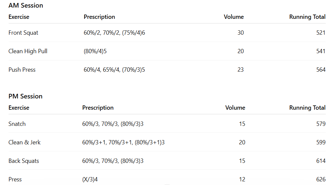Click the Clean & Jerk prescription text
The width and height of the screenshot is (333, 185).
123,142
